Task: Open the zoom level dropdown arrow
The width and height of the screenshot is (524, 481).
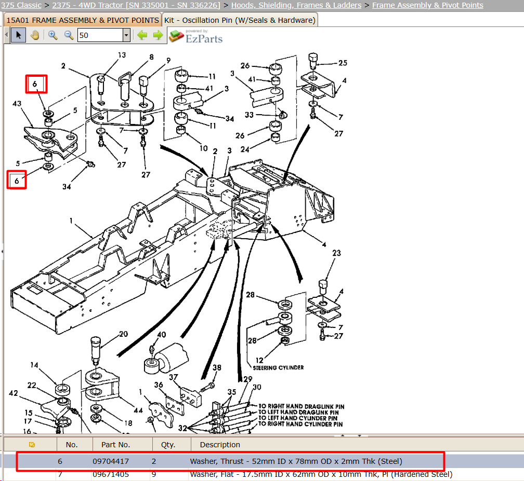Action: 126,35
